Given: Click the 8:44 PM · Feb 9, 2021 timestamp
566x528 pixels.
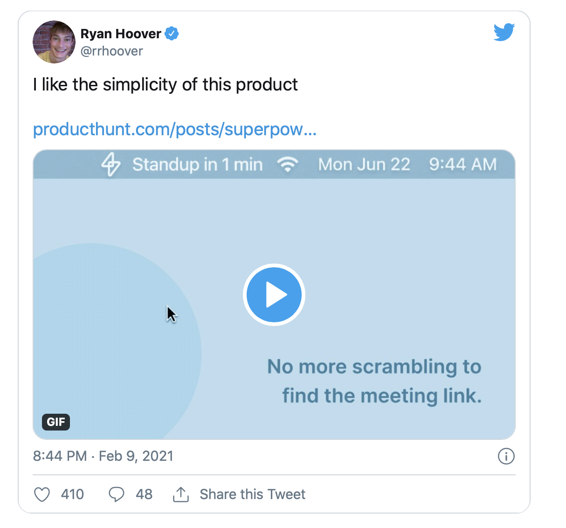Looking at the screenshot, I should 103,456.
